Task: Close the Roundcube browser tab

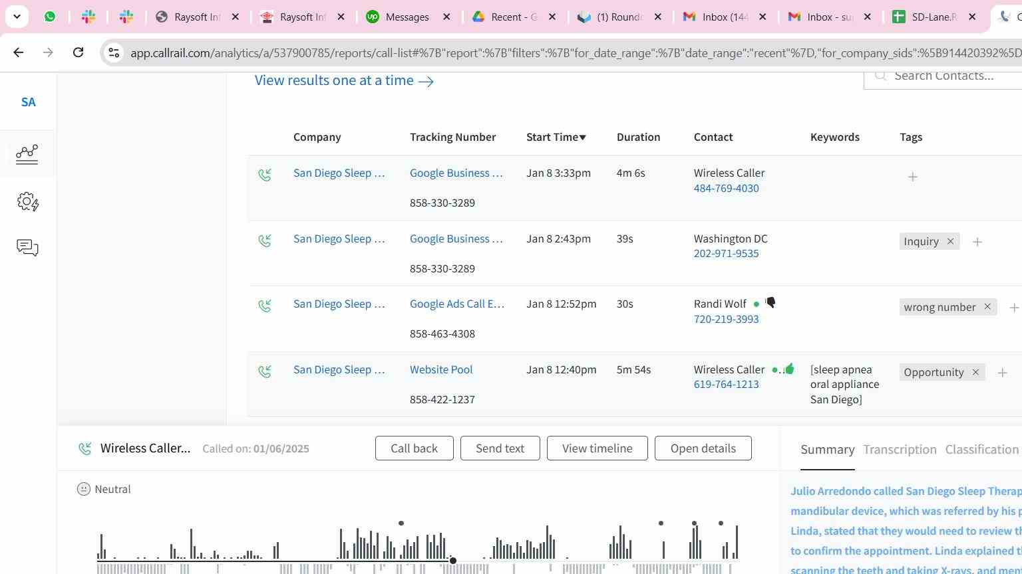Action: [x=658, y=17]
